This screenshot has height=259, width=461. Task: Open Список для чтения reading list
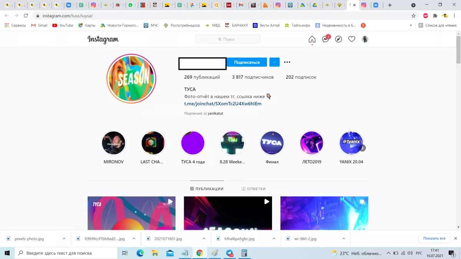tap(438, 25)
